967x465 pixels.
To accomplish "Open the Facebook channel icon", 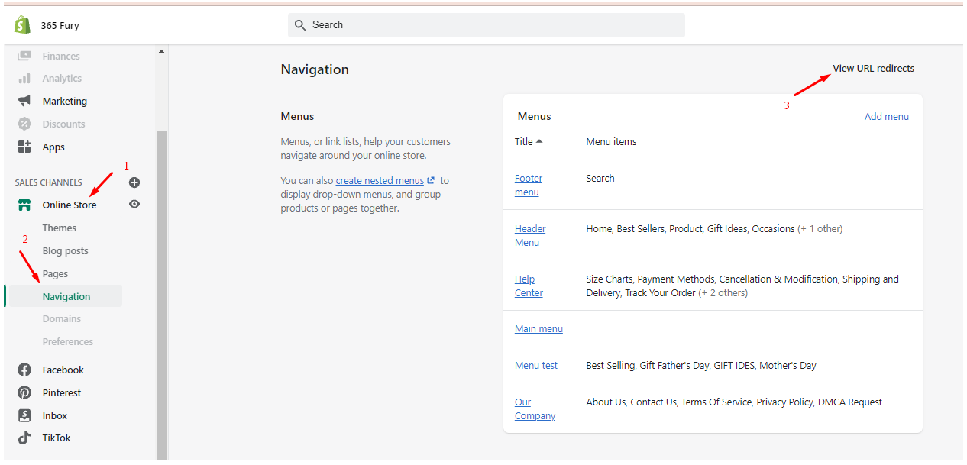I will 24,370.
